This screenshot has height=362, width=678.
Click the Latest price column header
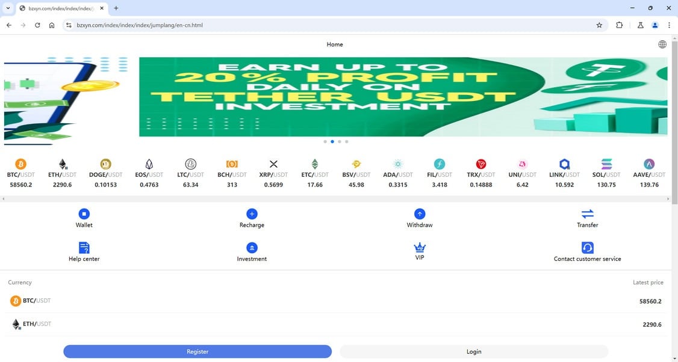648,282
